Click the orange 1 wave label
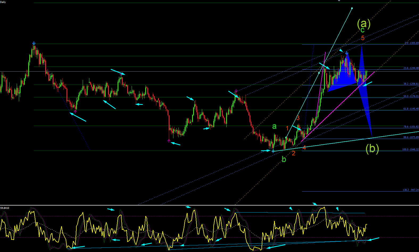 click(x=287, y=129)
